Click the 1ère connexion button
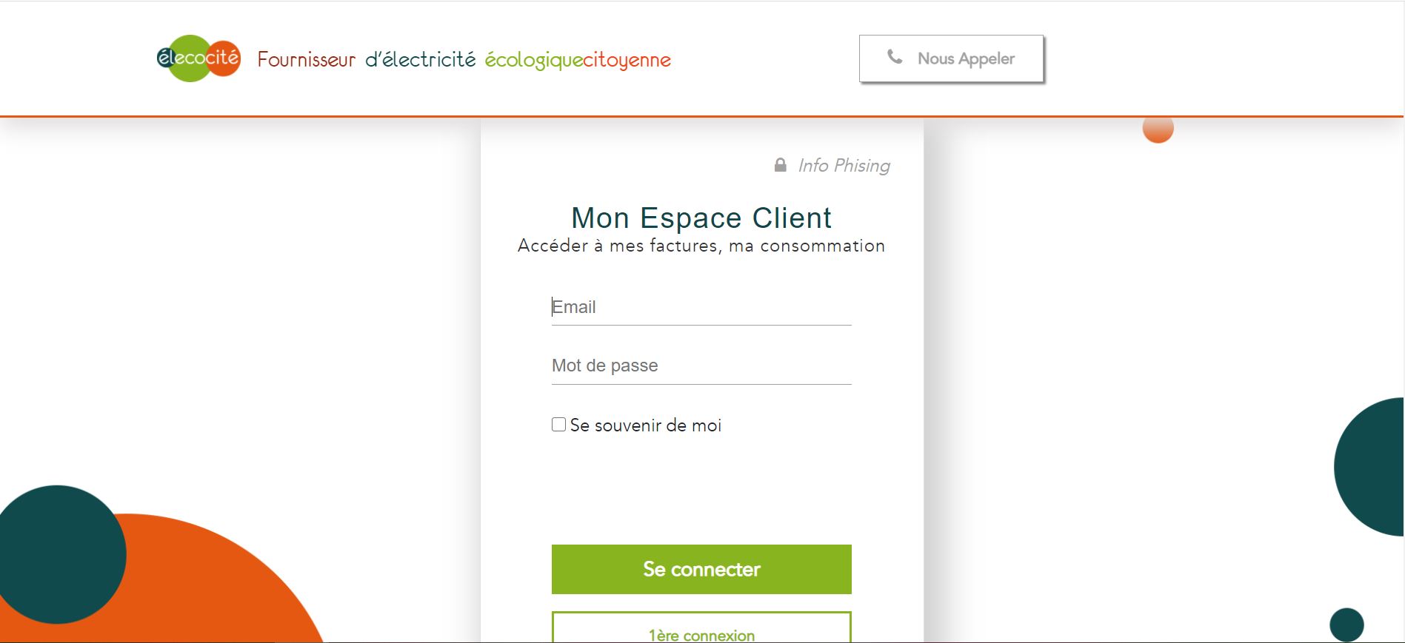1405x643 pixels. pyautogui.click(x=701, y=627)
